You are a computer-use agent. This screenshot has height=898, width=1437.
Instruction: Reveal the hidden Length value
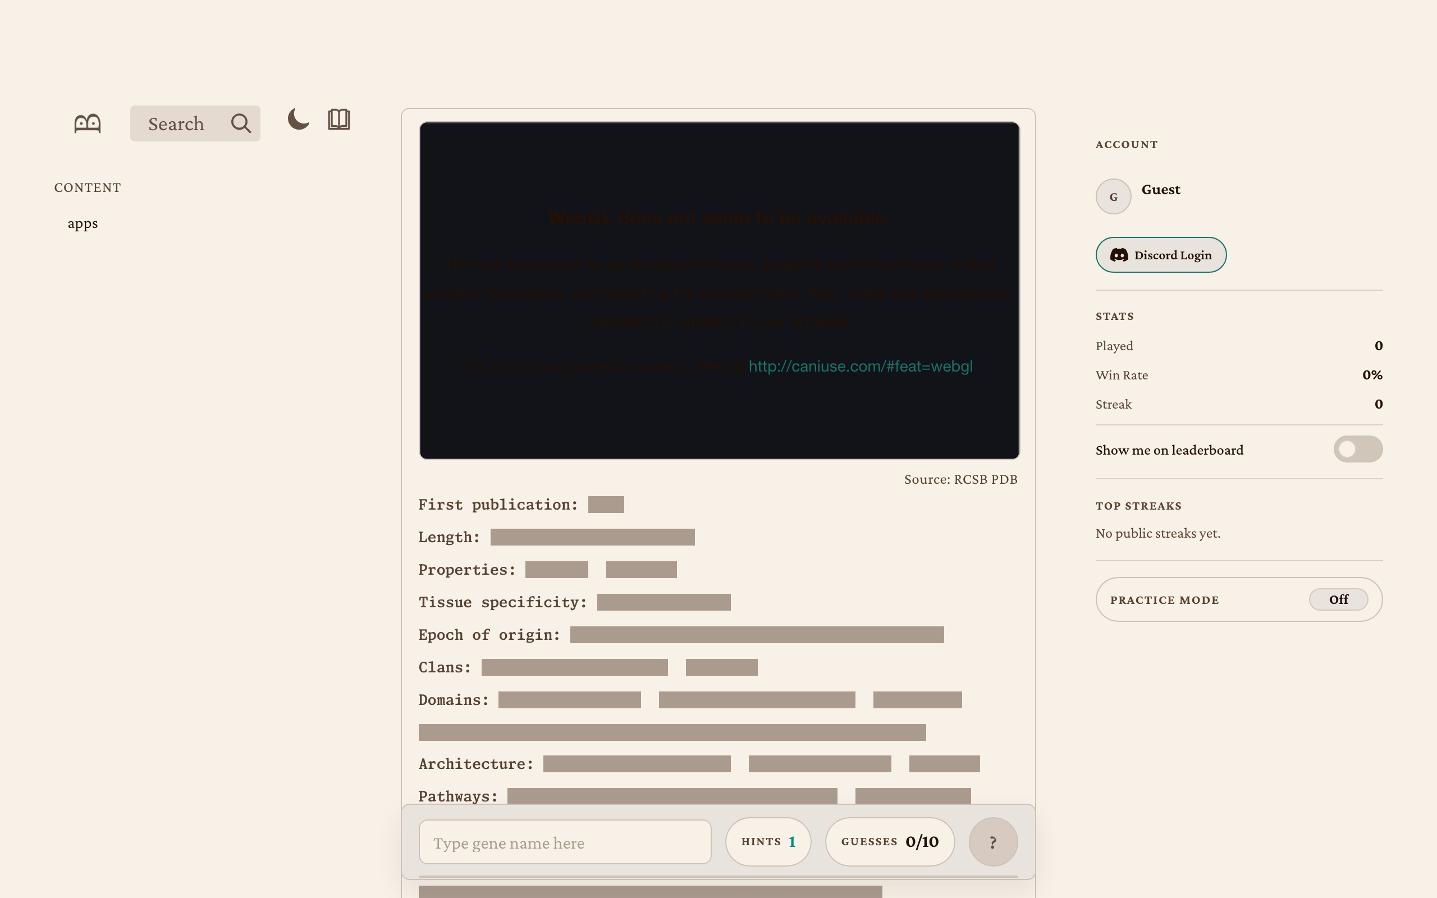click(x=592, y=537)
